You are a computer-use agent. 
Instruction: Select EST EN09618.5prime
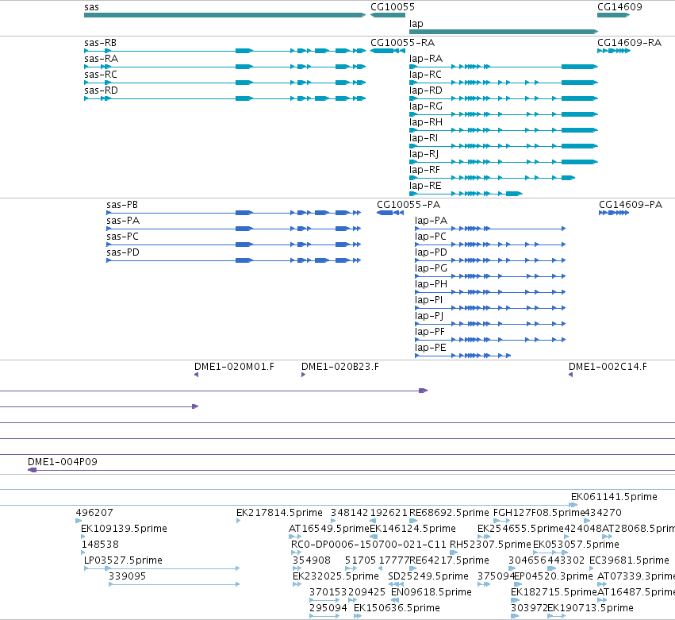click(x=431, y=592)
